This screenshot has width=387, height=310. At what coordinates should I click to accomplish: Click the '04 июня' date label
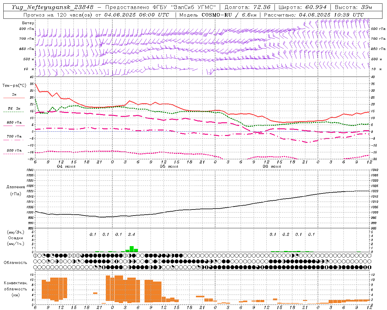[x=66, y=167]
